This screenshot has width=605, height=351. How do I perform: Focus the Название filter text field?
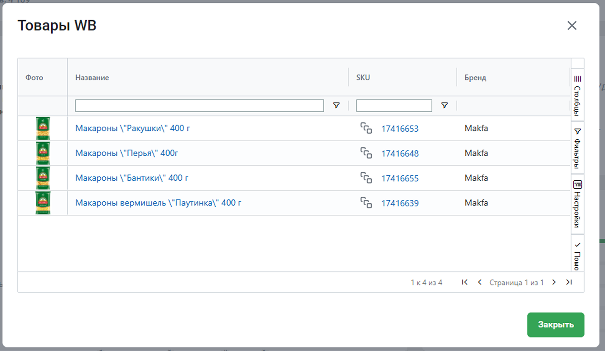(x=199, y=106)
